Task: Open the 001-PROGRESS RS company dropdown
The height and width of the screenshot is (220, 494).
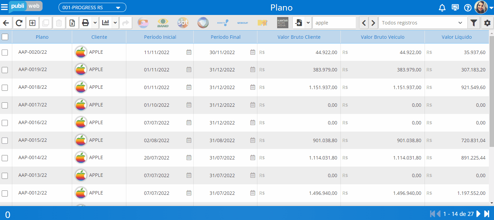Action: (92, 7)
